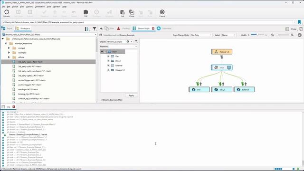The height and width of the screenshot is (171, 304).
Task: Open the address bar history dropdown
Action: click(x=294, y=22)
